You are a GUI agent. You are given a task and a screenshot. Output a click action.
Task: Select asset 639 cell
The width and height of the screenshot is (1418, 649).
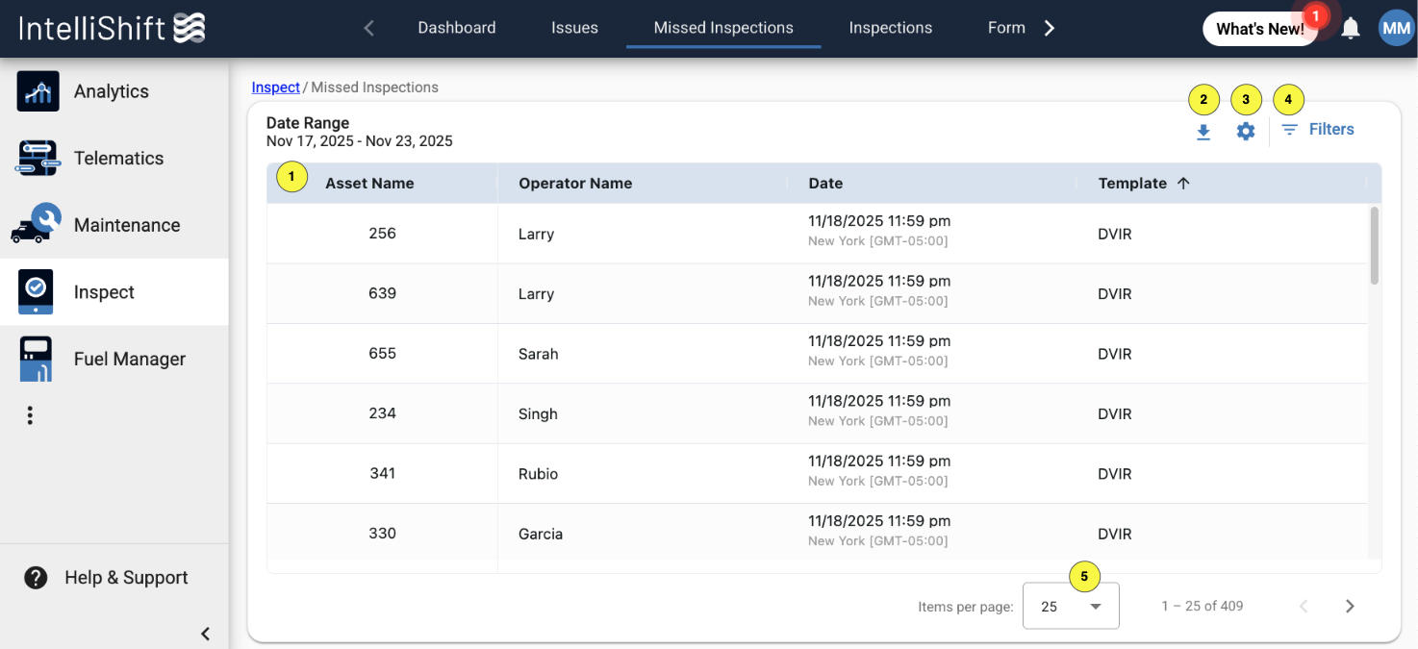coord(382,293)
